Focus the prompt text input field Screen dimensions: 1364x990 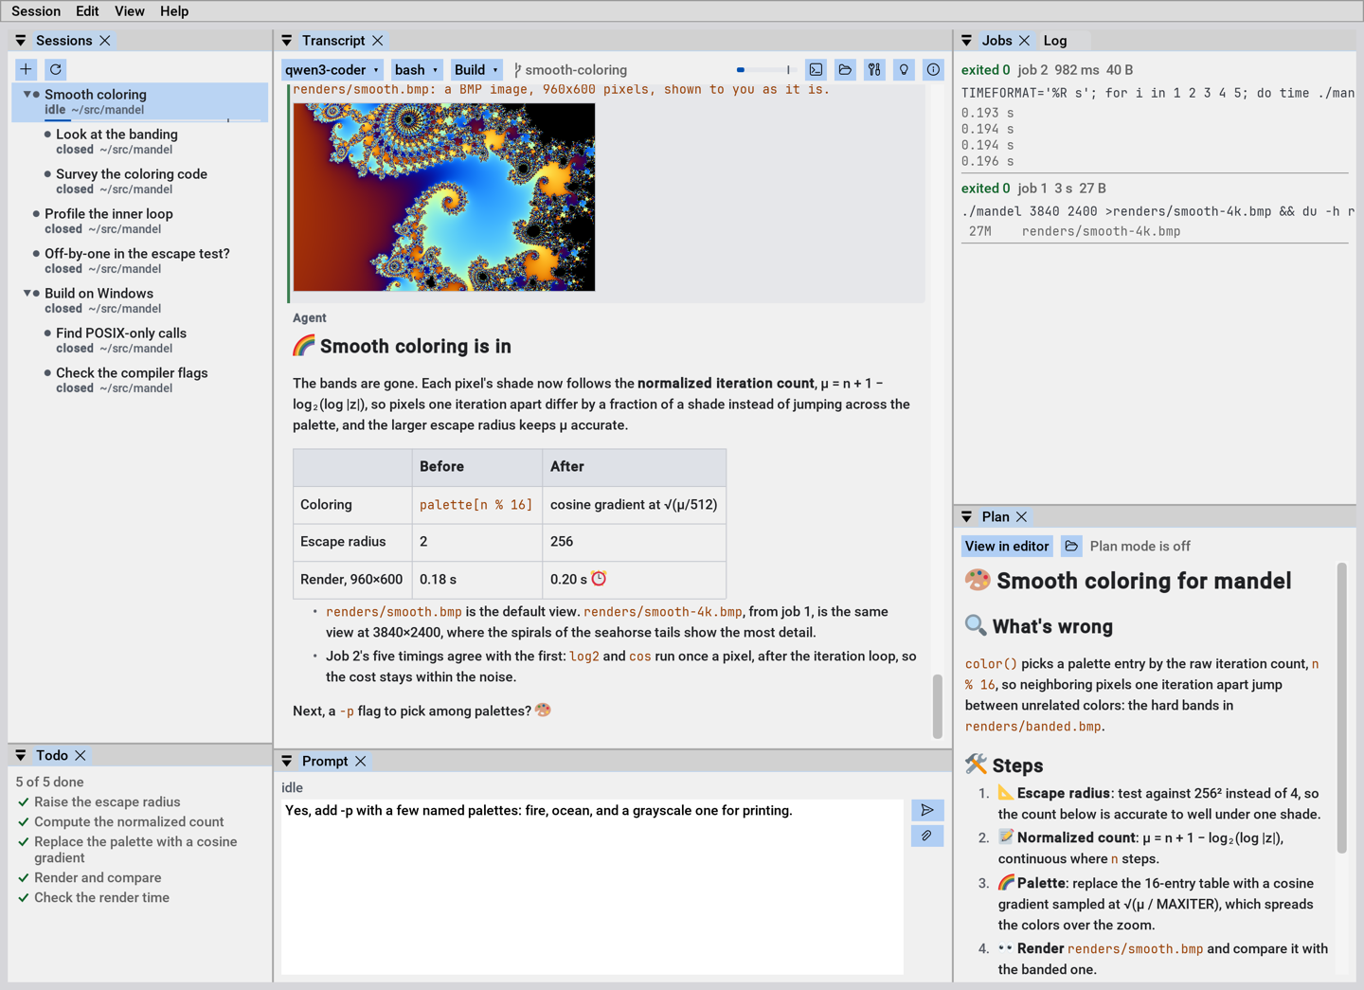[592, 886]
